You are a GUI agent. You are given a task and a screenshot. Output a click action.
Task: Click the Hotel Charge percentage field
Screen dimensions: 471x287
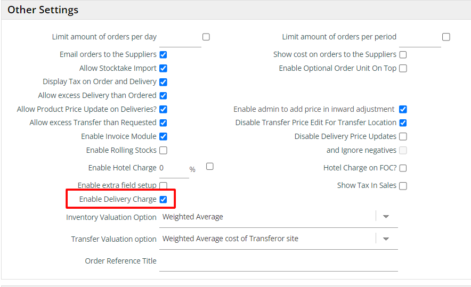pyautogui.click(x=174, y=168)
